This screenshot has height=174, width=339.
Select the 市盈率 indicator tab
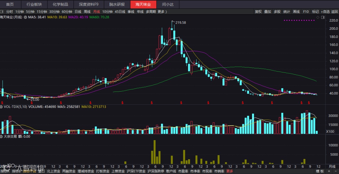pyautogui.click(x=183, y=171)
